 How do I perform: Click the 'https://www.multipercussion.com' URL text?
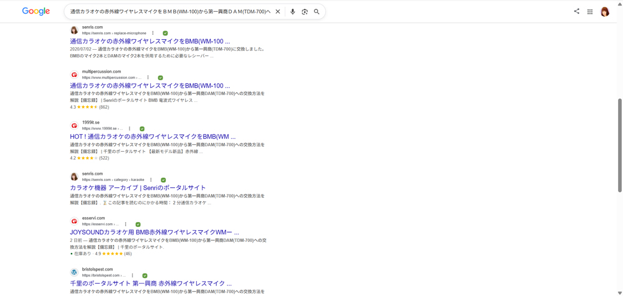(x=112, y=78)
